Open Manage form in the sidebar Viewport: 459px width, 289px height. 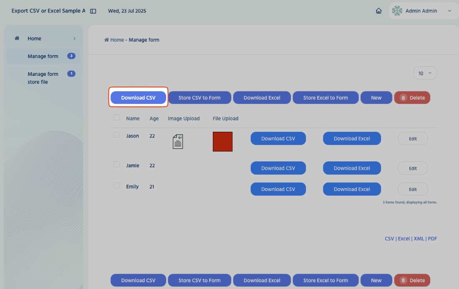point(43,56)
